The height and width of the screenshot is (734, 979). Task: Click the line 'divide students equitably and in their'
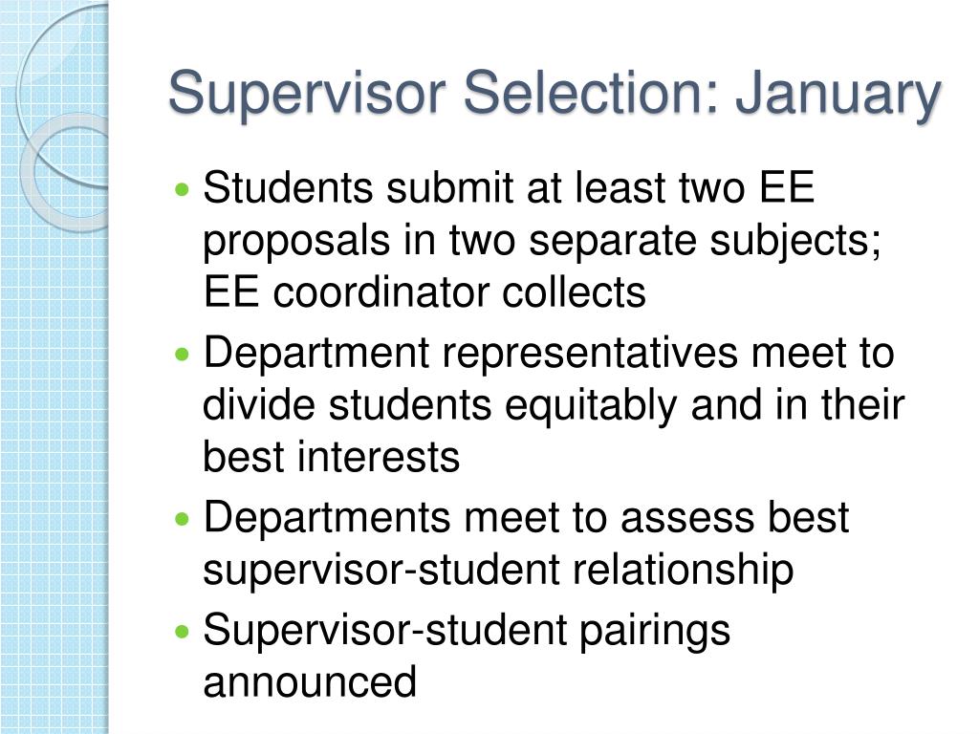pos(554,406)
